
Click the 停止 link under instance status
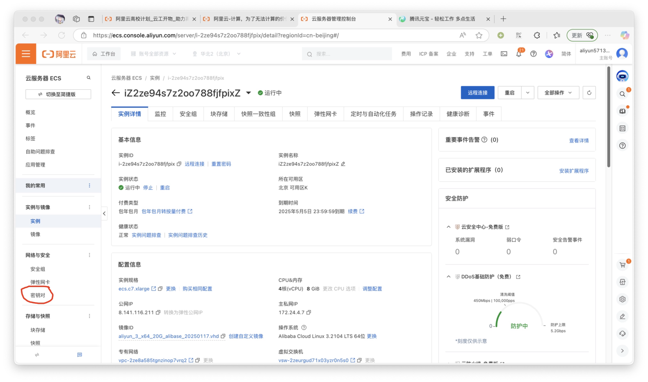coord(148,188)
